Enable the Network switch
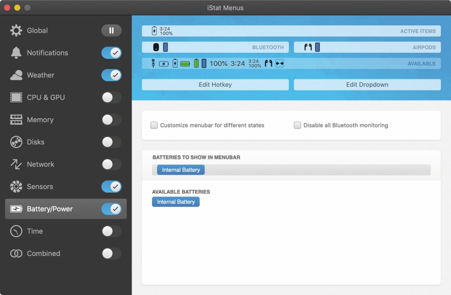 [111, 164]
